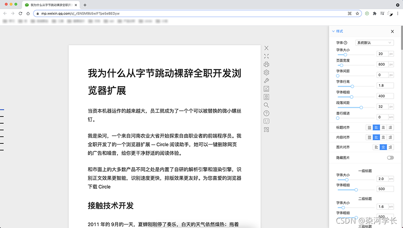Screen dimensions: 403x228
Task: Switch to the WeChat article browser tab
Action: 51,5
